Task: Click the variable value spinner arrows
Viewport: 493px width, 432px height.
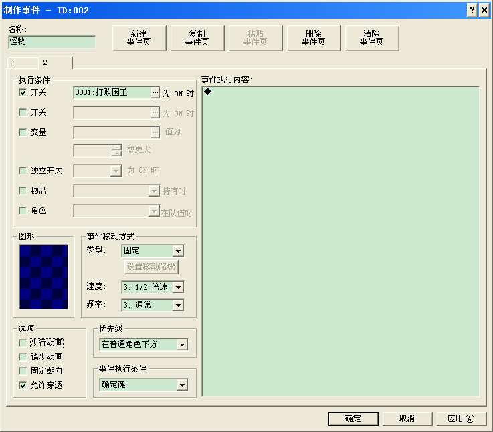Action: click(116, 150)
